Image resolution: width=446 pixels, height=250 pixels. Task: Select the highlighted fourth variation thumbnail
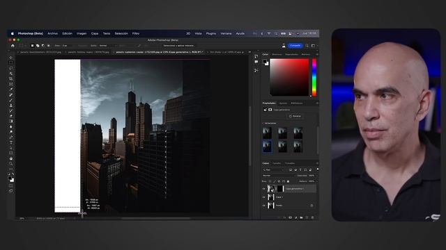click(267, 147)
